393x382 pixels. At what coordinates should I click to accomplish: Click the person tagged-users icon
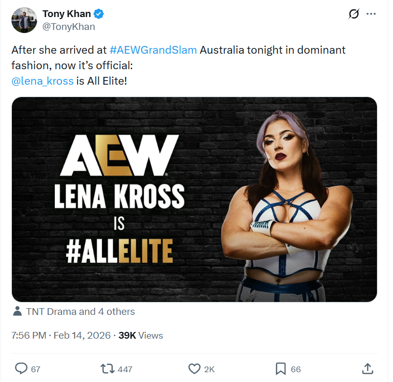(18, 311)
